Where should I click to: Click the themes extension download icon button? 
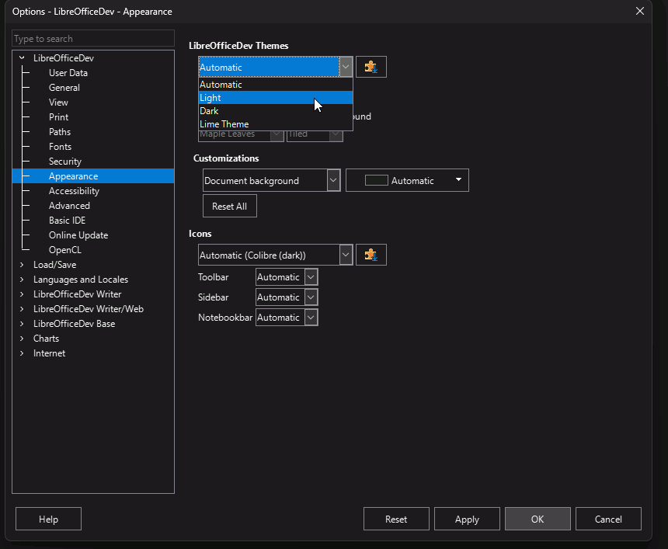371,67
